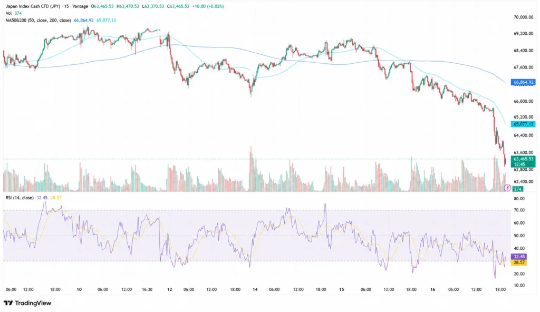The width and height of the screenshot is (540, 312).
Task: Open the TradingView logo link
Action: [27, 303]
